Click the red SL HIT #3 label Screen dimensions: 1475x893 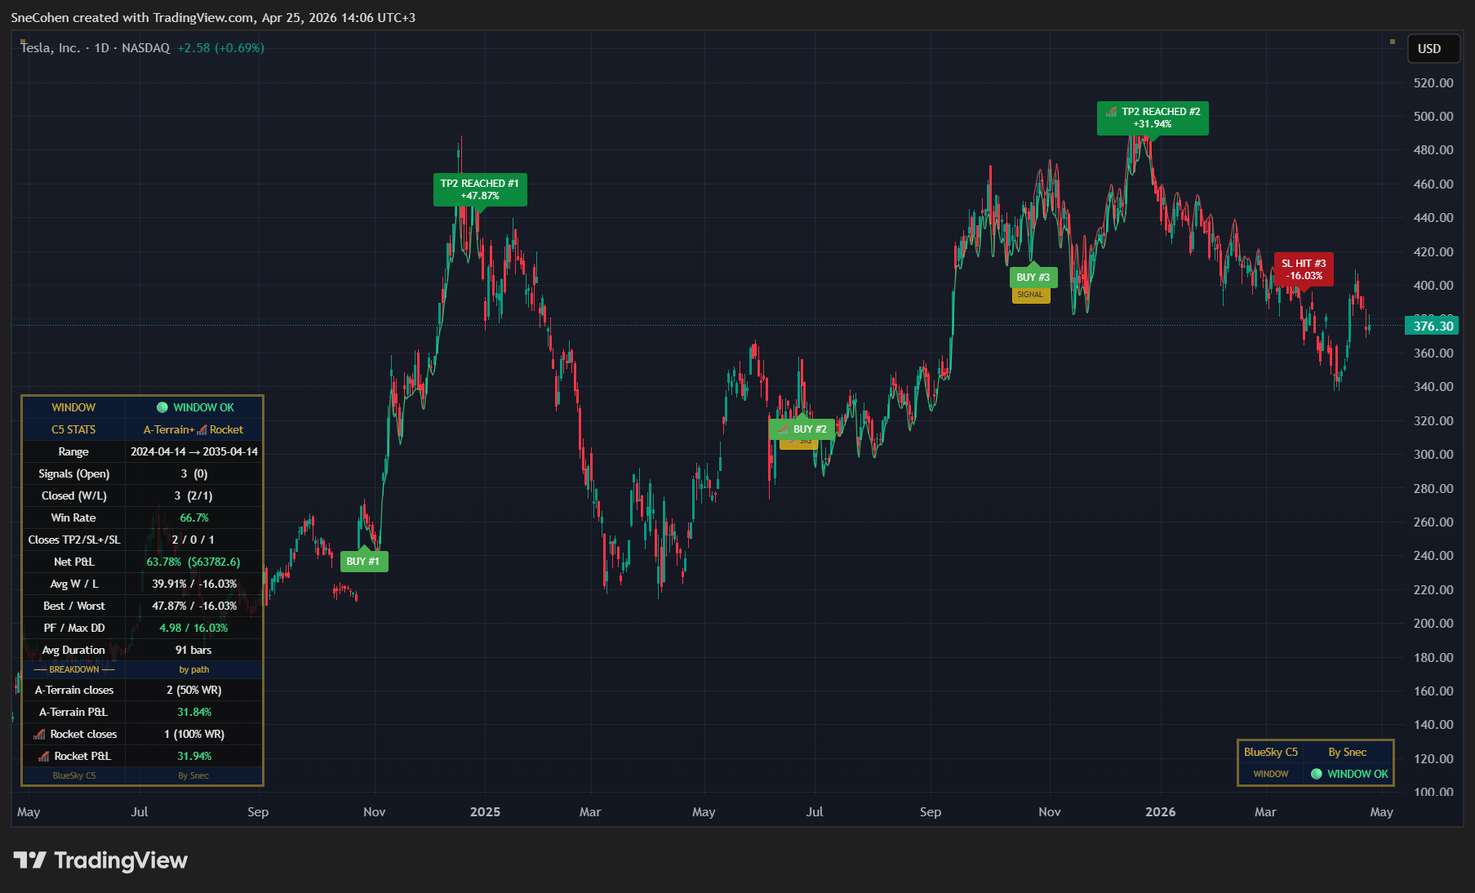point(1304,270)
